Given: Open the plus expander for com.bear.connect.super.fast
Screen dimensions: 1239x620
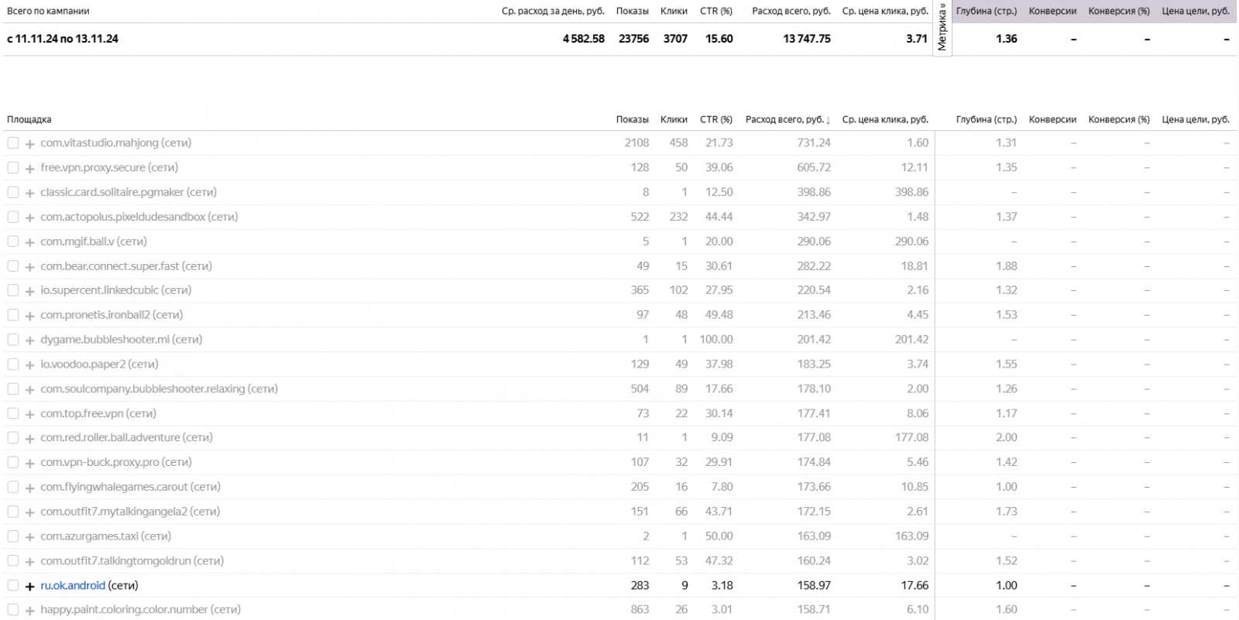Looking at the screenshot, I should tap(30, 266).
